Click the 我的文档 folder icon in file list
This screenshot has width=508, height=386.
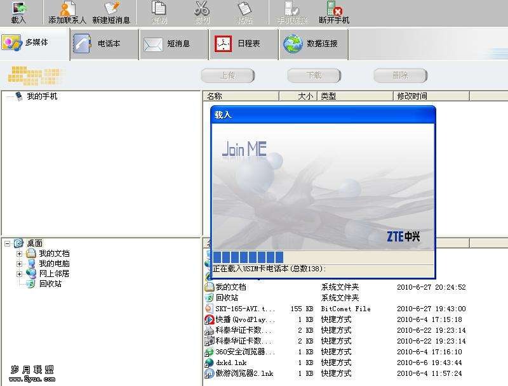pyautogui.click(x=210, y=287)
